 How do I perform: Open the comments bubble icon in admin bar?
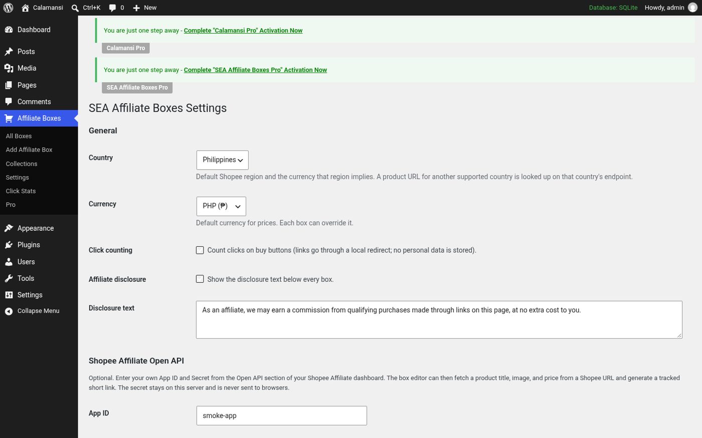113,8
